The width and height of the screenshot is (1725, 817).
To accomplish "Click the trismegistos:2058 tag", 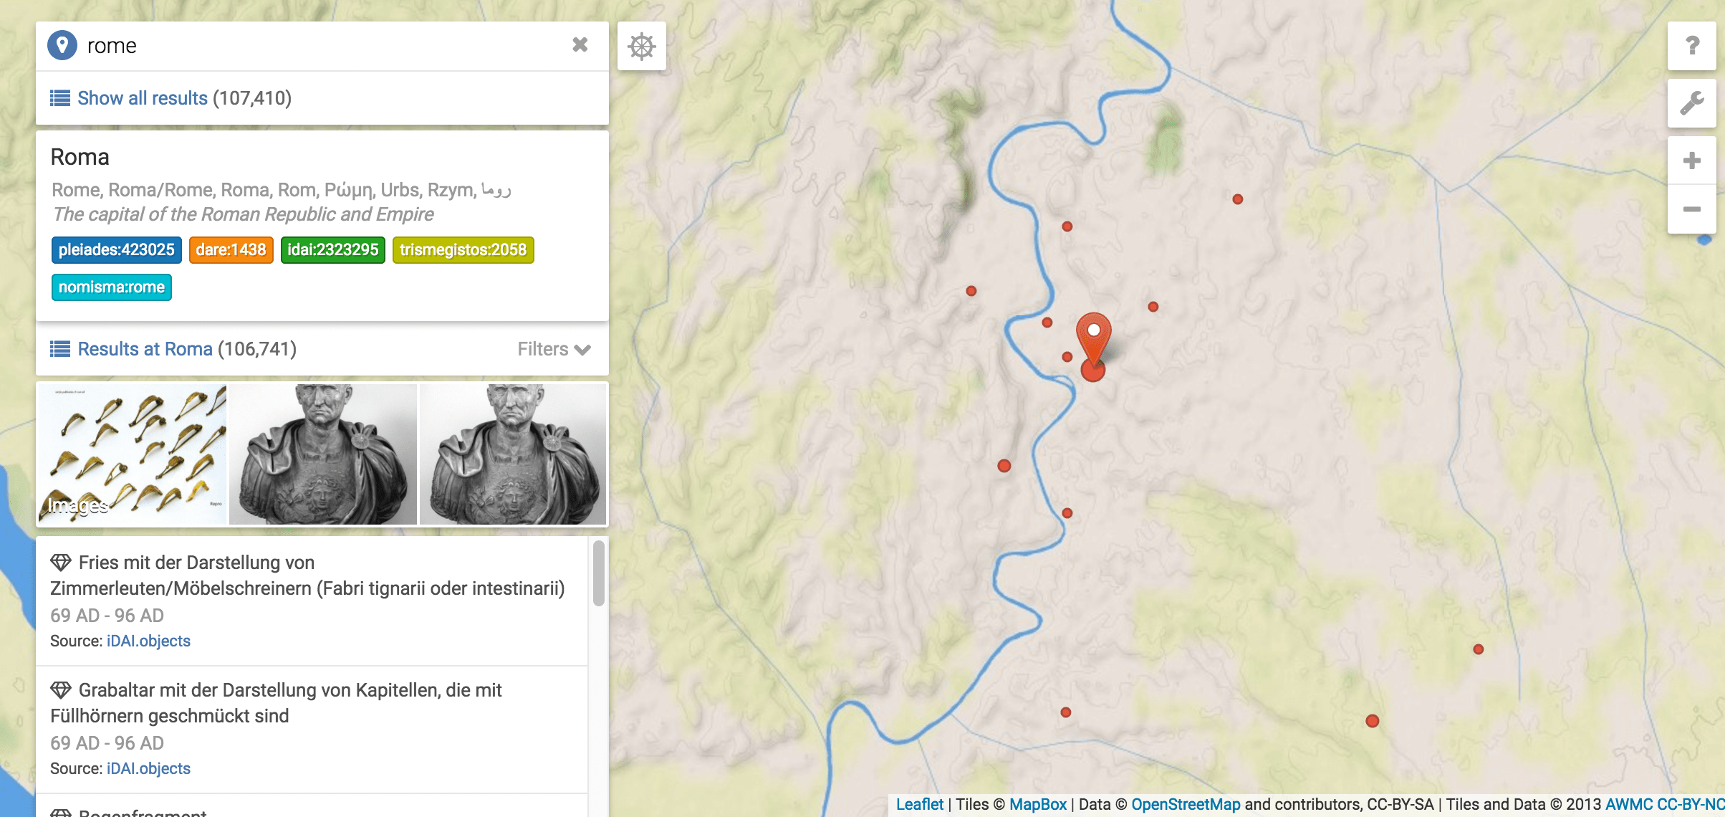I will click(463, 250).
